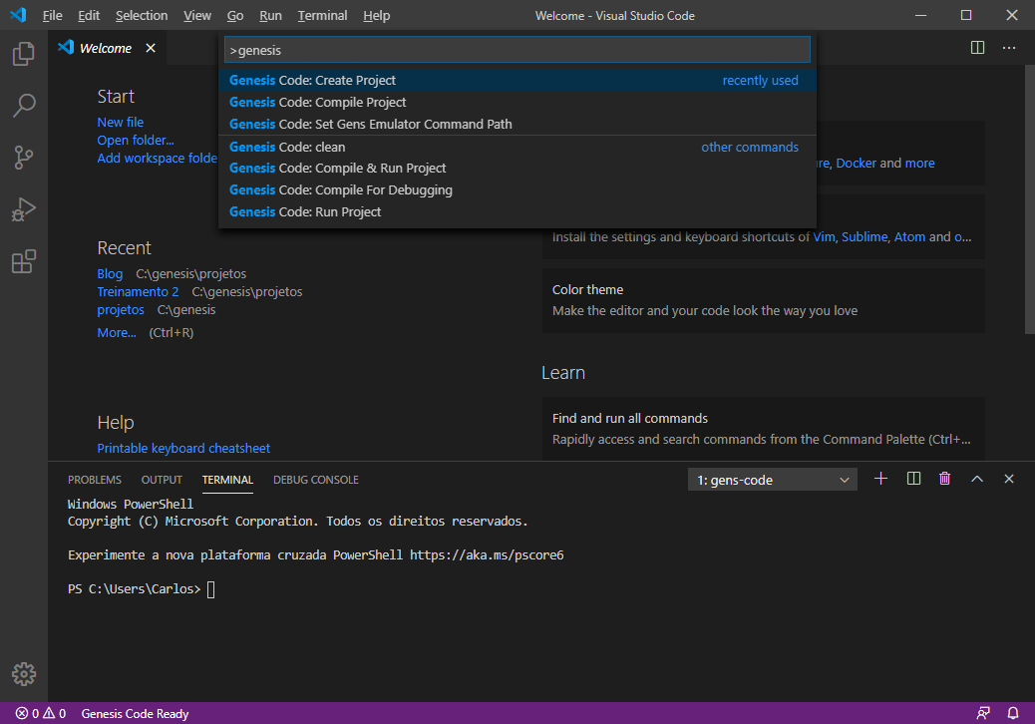Open the Run and Debug view

(x=24, y=209)
